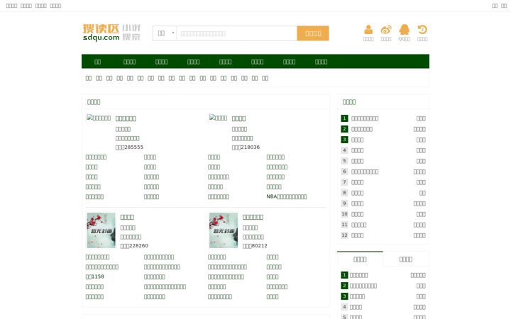Open the rank 5 entry in the twelve-entry ranking list

pyautogui.click(x=357, y=161)
